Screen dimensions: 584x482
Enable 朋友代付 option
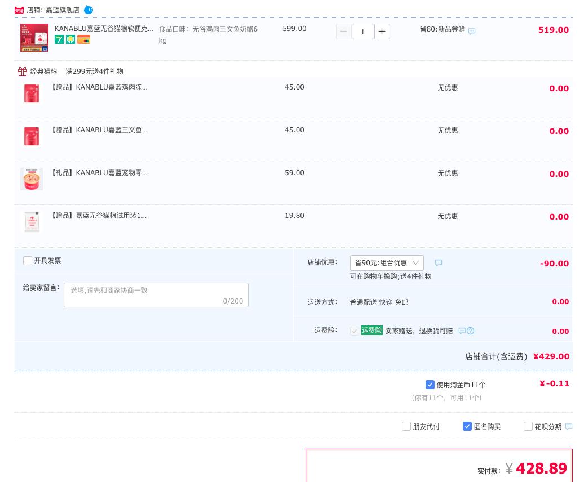pos(406,426)
